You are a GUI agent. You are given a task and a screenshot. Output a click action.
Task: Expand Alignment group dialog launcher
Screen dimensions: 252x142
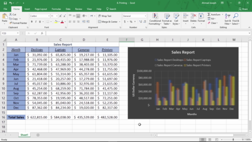tap(120, 28)
